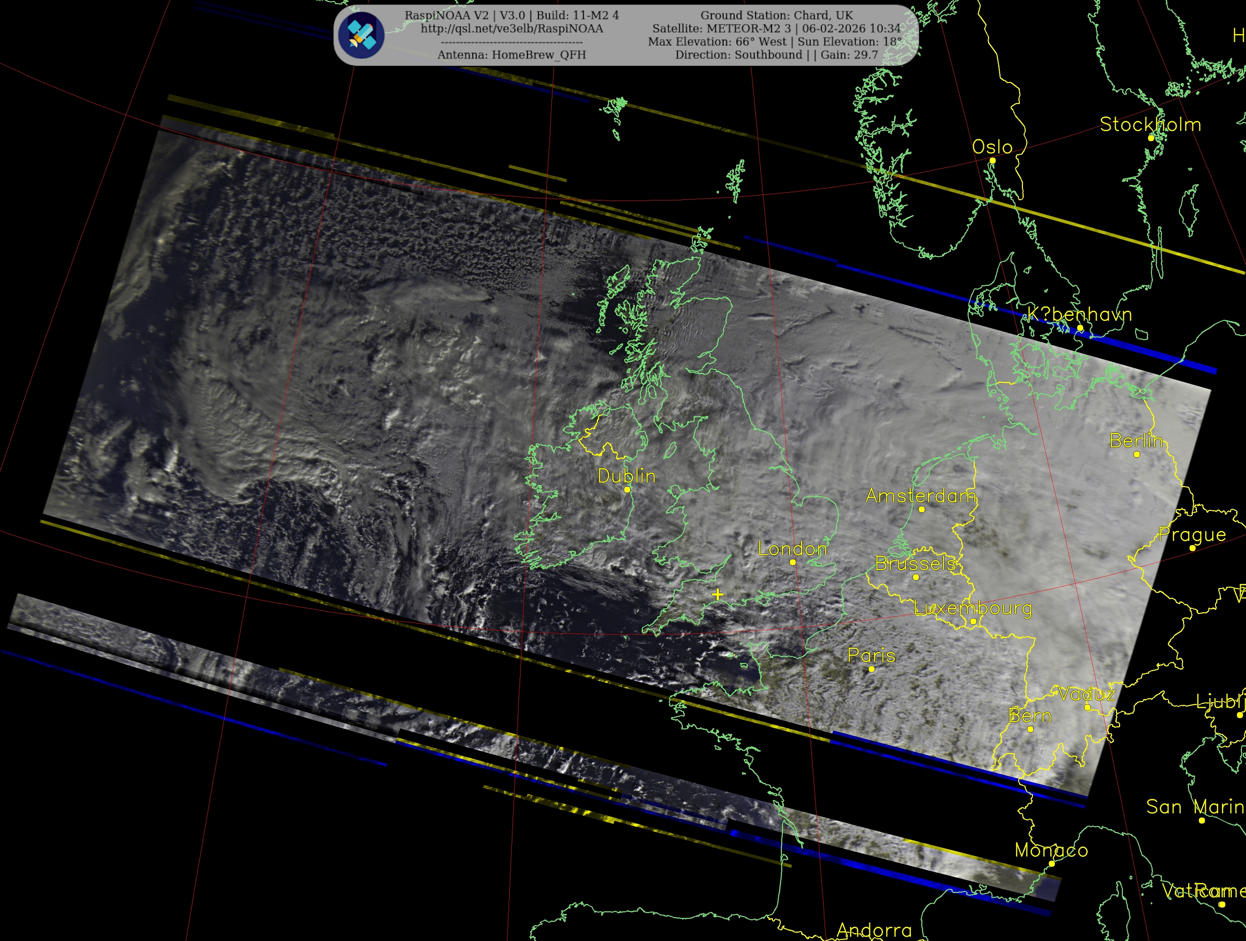This screenshot has height=941, width=1246.
Task: Select the Dublin city marker label
Action: click(626, 476)
